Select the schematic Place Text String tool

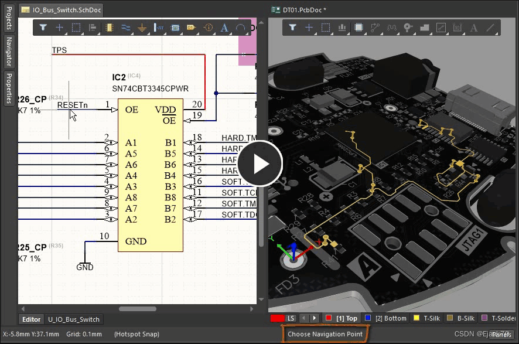pyautogui.click(x=224, y=28)
